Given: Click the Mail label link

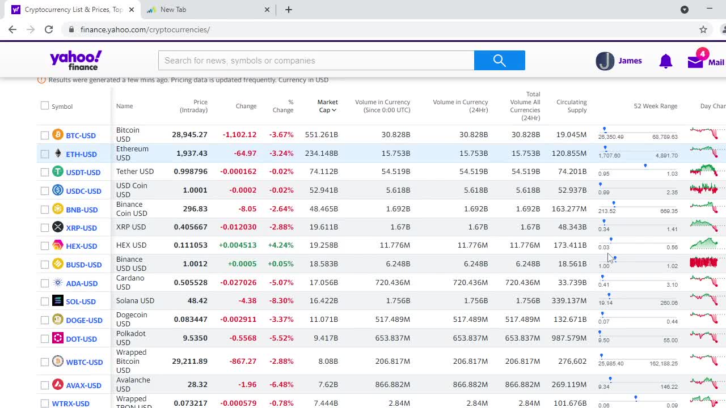Looking at the screenshot, I should pos(716,62).
